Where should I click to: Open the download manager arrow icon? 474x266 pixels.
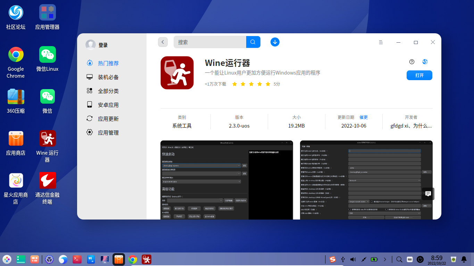(275, 42)
